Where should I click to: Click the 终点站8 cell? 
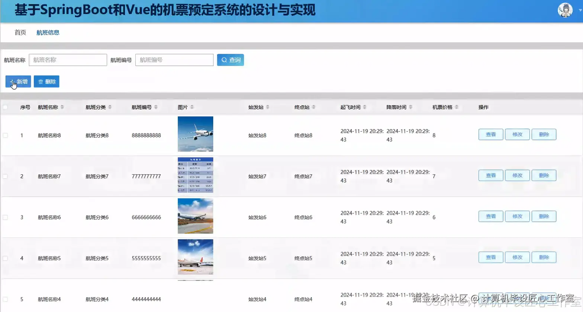click(303, 135)
